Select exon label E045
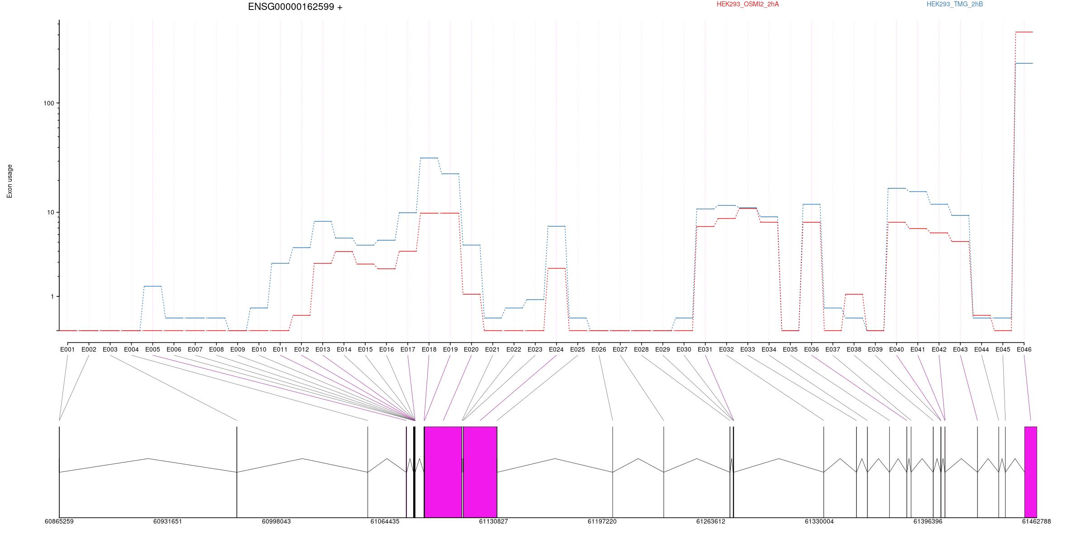Viewport: 1086px width, 543px height. (1003, 349)
